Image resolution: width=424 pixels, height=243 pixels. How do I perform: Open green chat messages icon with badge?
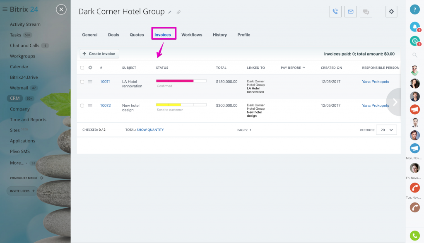[x=414, y=41]
